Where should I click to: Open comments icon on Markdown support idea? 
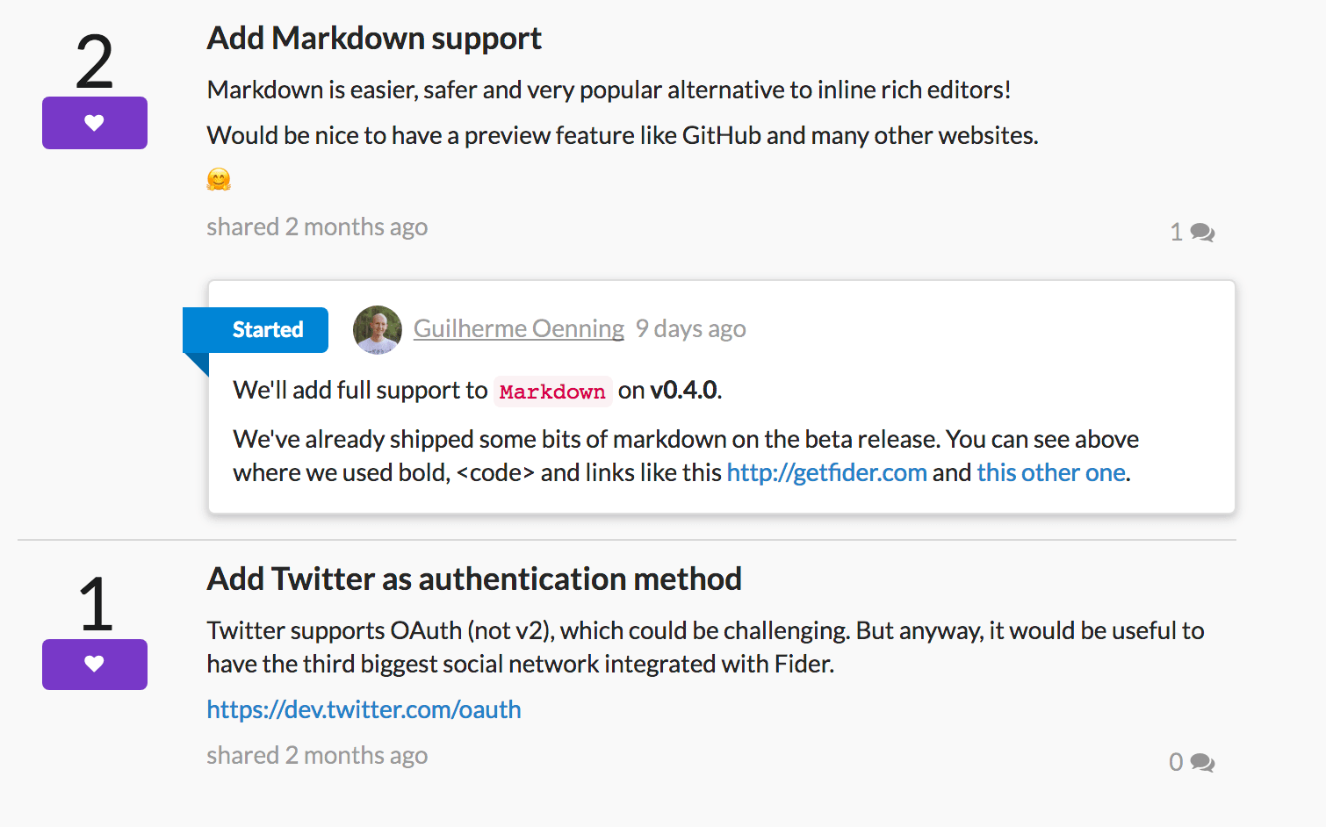(x=1202, y=233)
